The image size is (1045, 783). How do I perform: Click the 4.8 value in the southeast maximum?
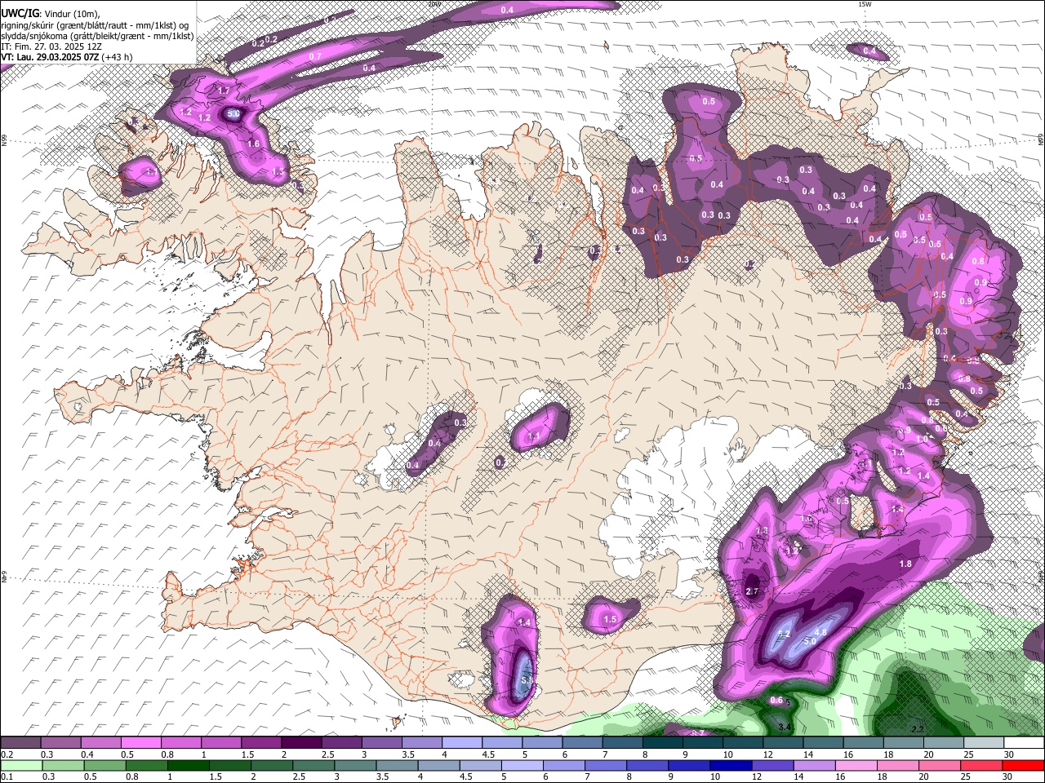(820, 632)
